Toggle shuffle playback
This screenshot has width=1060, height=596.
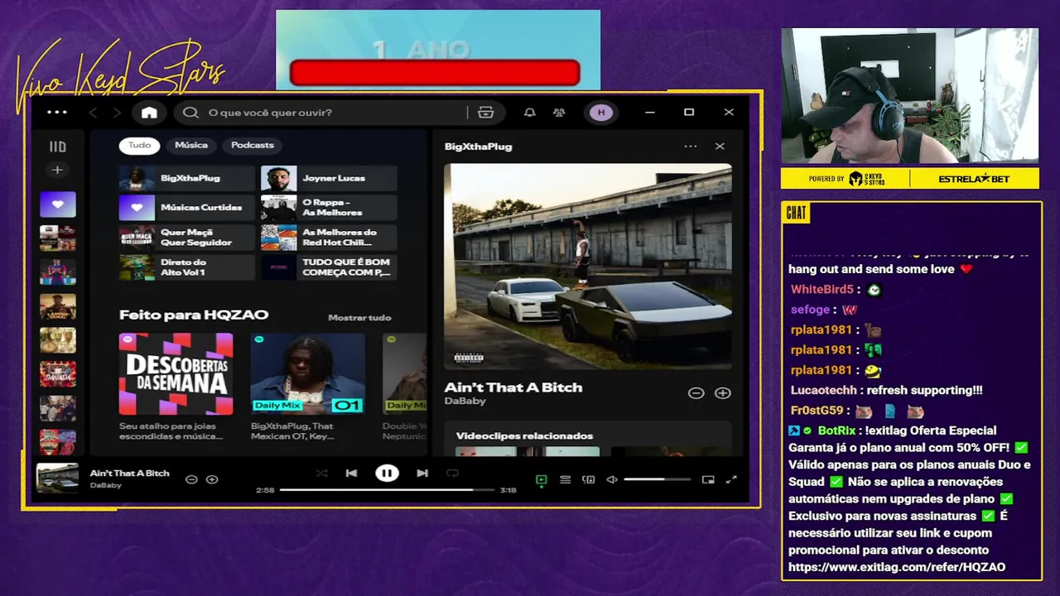(x=322, y=473)
